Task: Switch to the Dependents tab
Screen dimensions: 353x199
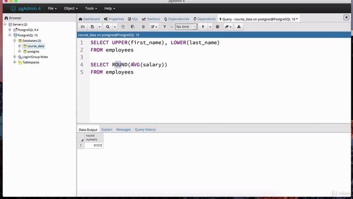Action: point(205,19)
